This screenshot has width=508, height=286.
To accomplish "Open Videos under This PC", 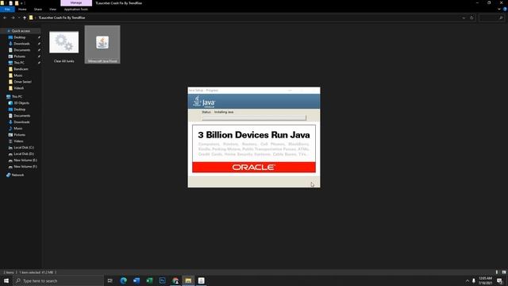I will click(18, 141).
